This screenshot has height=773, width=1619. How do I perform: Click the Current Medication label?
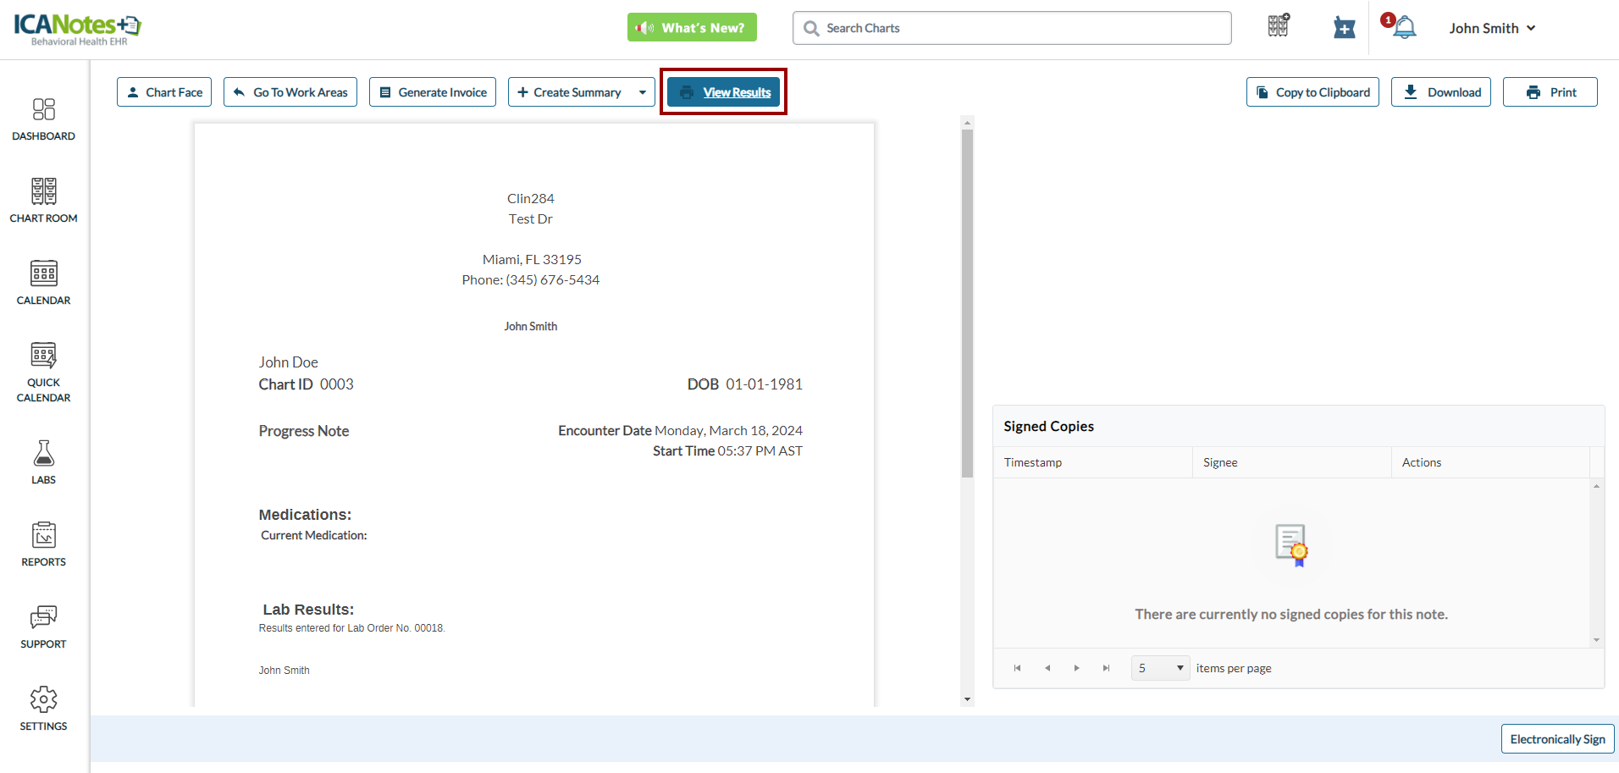(x=313, y=535)
